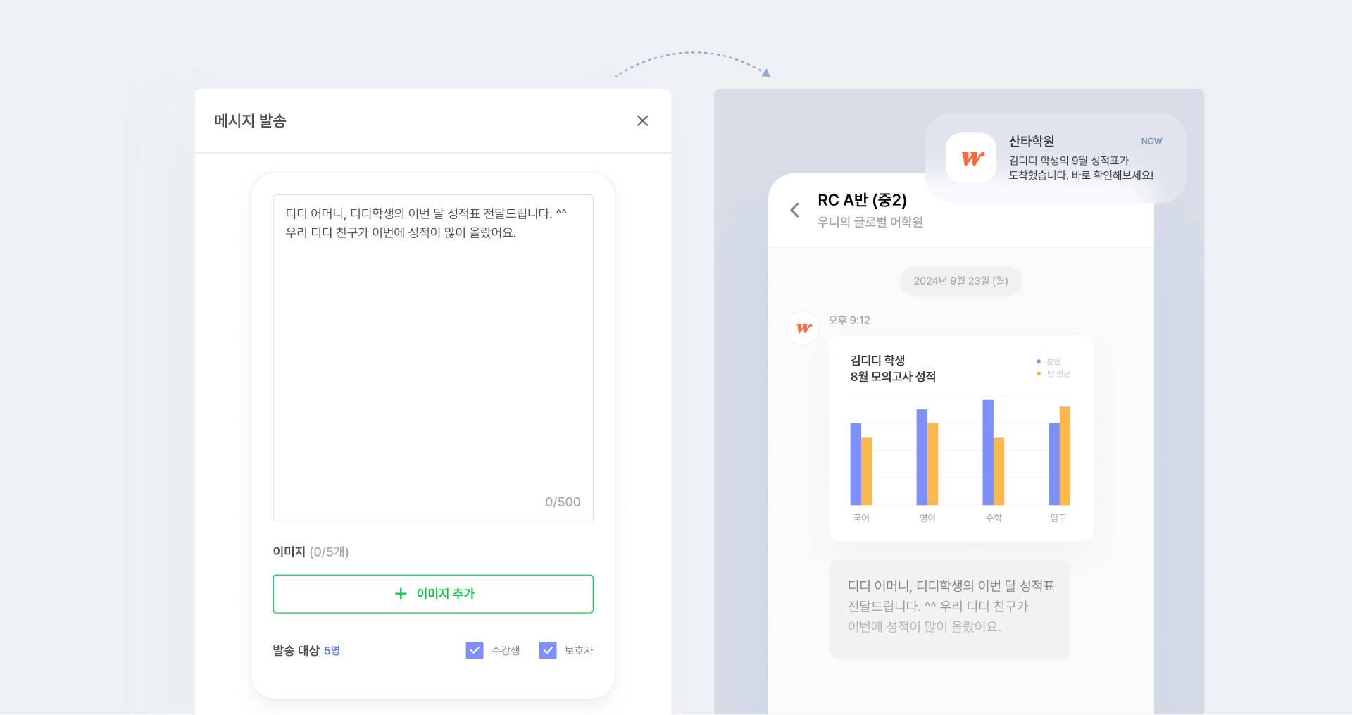
Task: Click the back arrow beside RC A반
Action: tap(795, 210)
